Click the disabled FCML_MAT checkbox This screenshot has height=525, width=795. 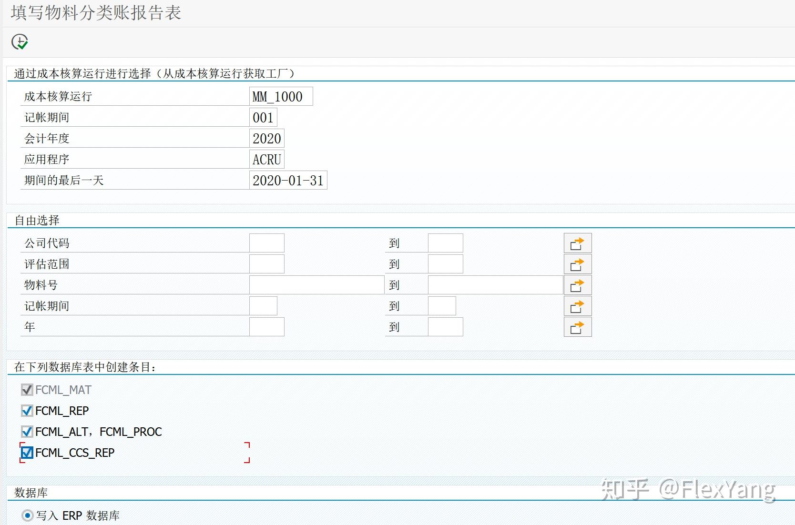pyautogui.click(x=27, y=390)
